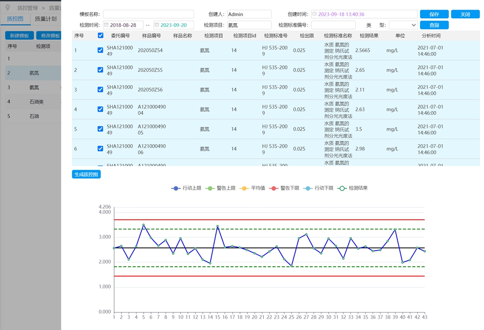Toggle the select-all checkbox in table header
Screen dimensions: 484x330
click(101, 35)
